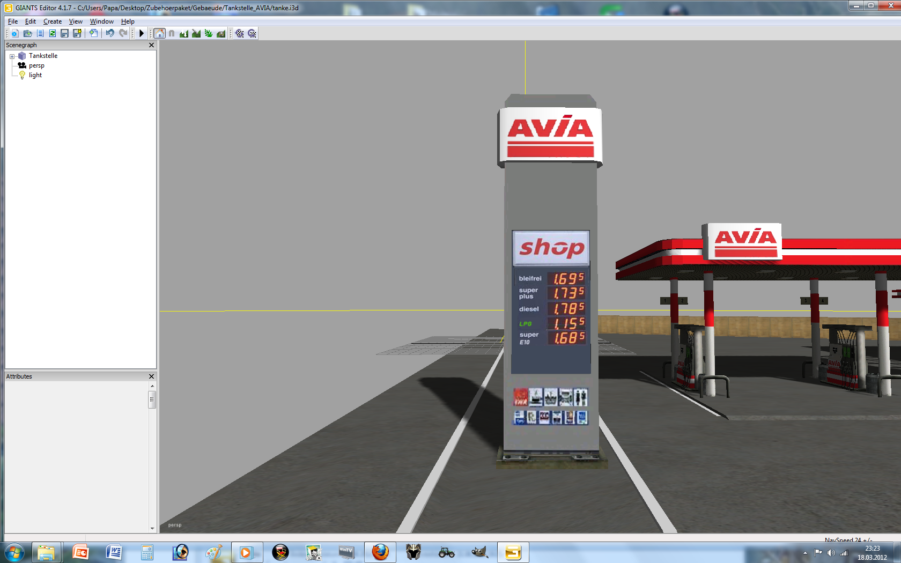Show hidden system tray icons
This screenshot has height=563, width=901.
(x=805, y=553)
